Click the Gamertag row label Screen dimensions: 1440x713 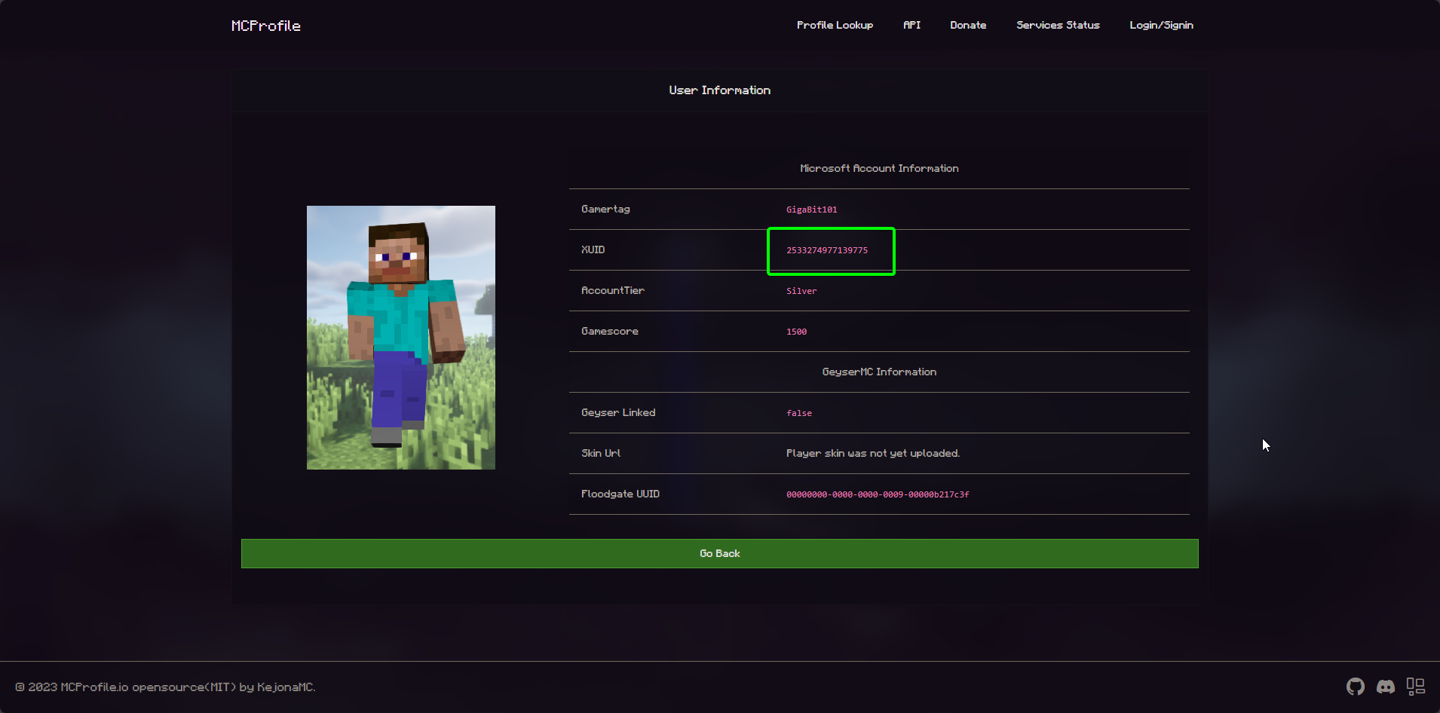pos(605,209)
